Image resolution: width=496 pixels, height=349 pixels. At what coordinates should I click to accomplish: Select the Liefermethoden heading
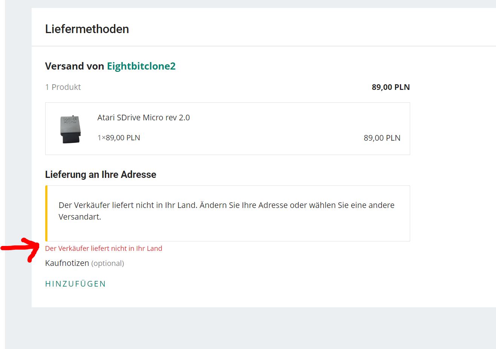(x=87, y=29)
